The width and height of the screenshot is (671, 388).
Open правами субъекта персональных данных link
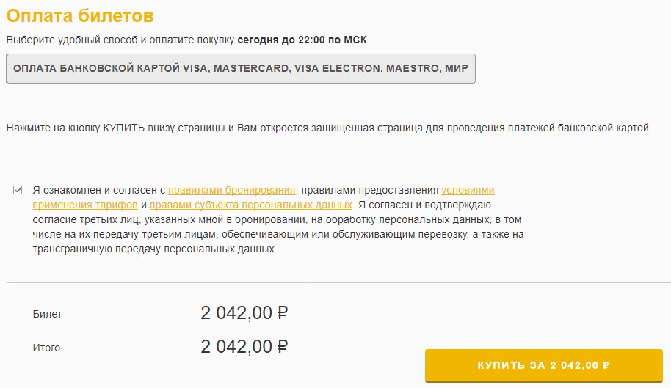(x=251, y=205)
